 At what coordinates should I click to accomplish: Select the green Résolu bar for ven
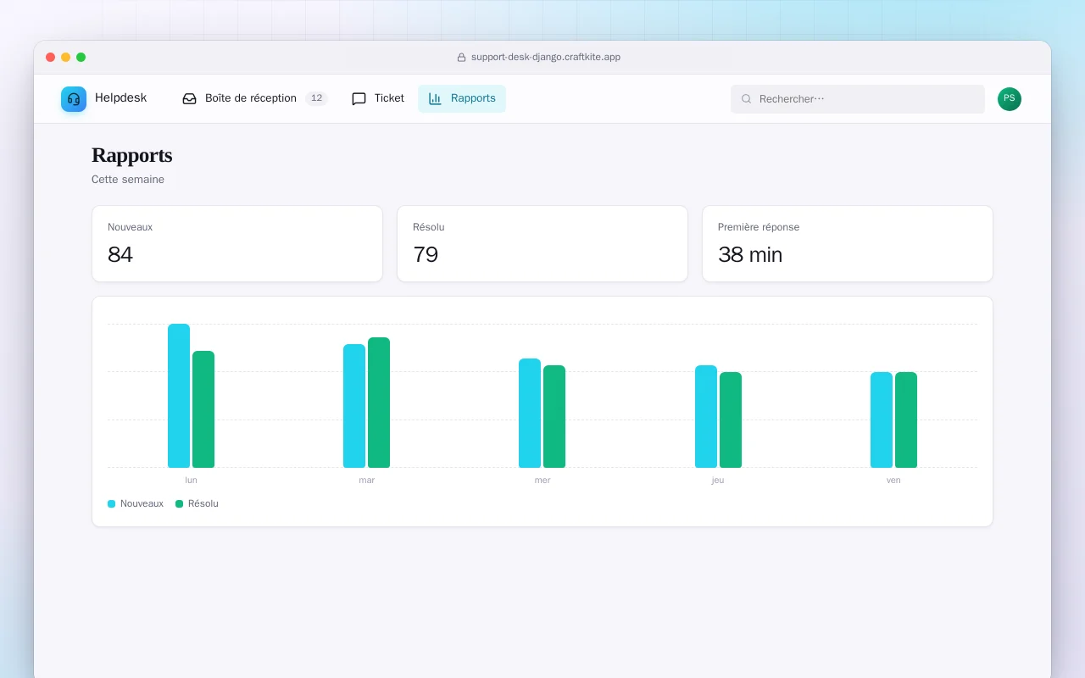[x=906, y=420]
